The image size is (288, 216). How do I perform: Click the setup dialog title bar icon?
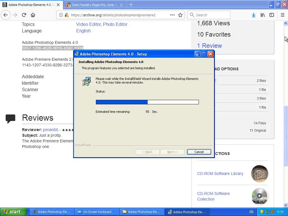click(x=77, y=54)
